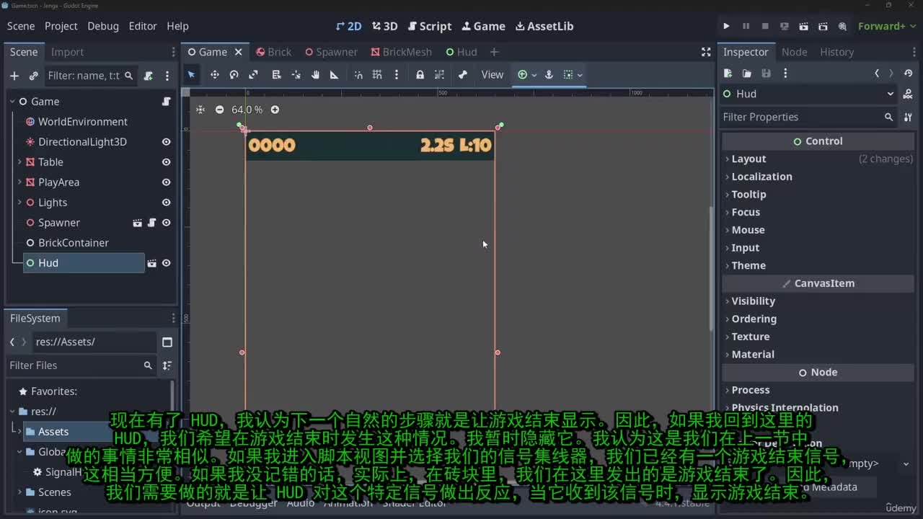The image size is (923, 519).
Task: Open Inspector History tab
Action: [836, 52]
